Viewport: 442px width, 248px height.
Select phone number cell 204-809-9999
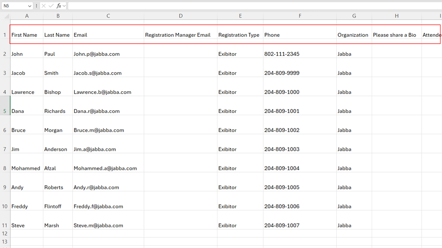pos(282,73)
